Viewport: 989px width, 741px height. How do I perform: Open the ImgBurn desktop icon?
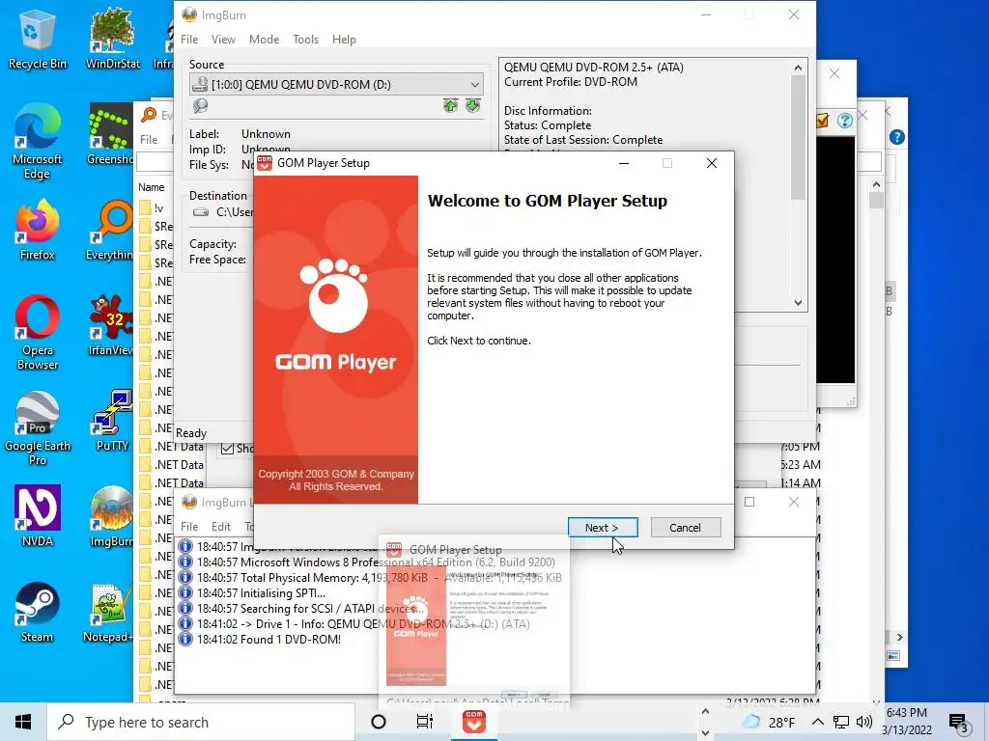111,517
